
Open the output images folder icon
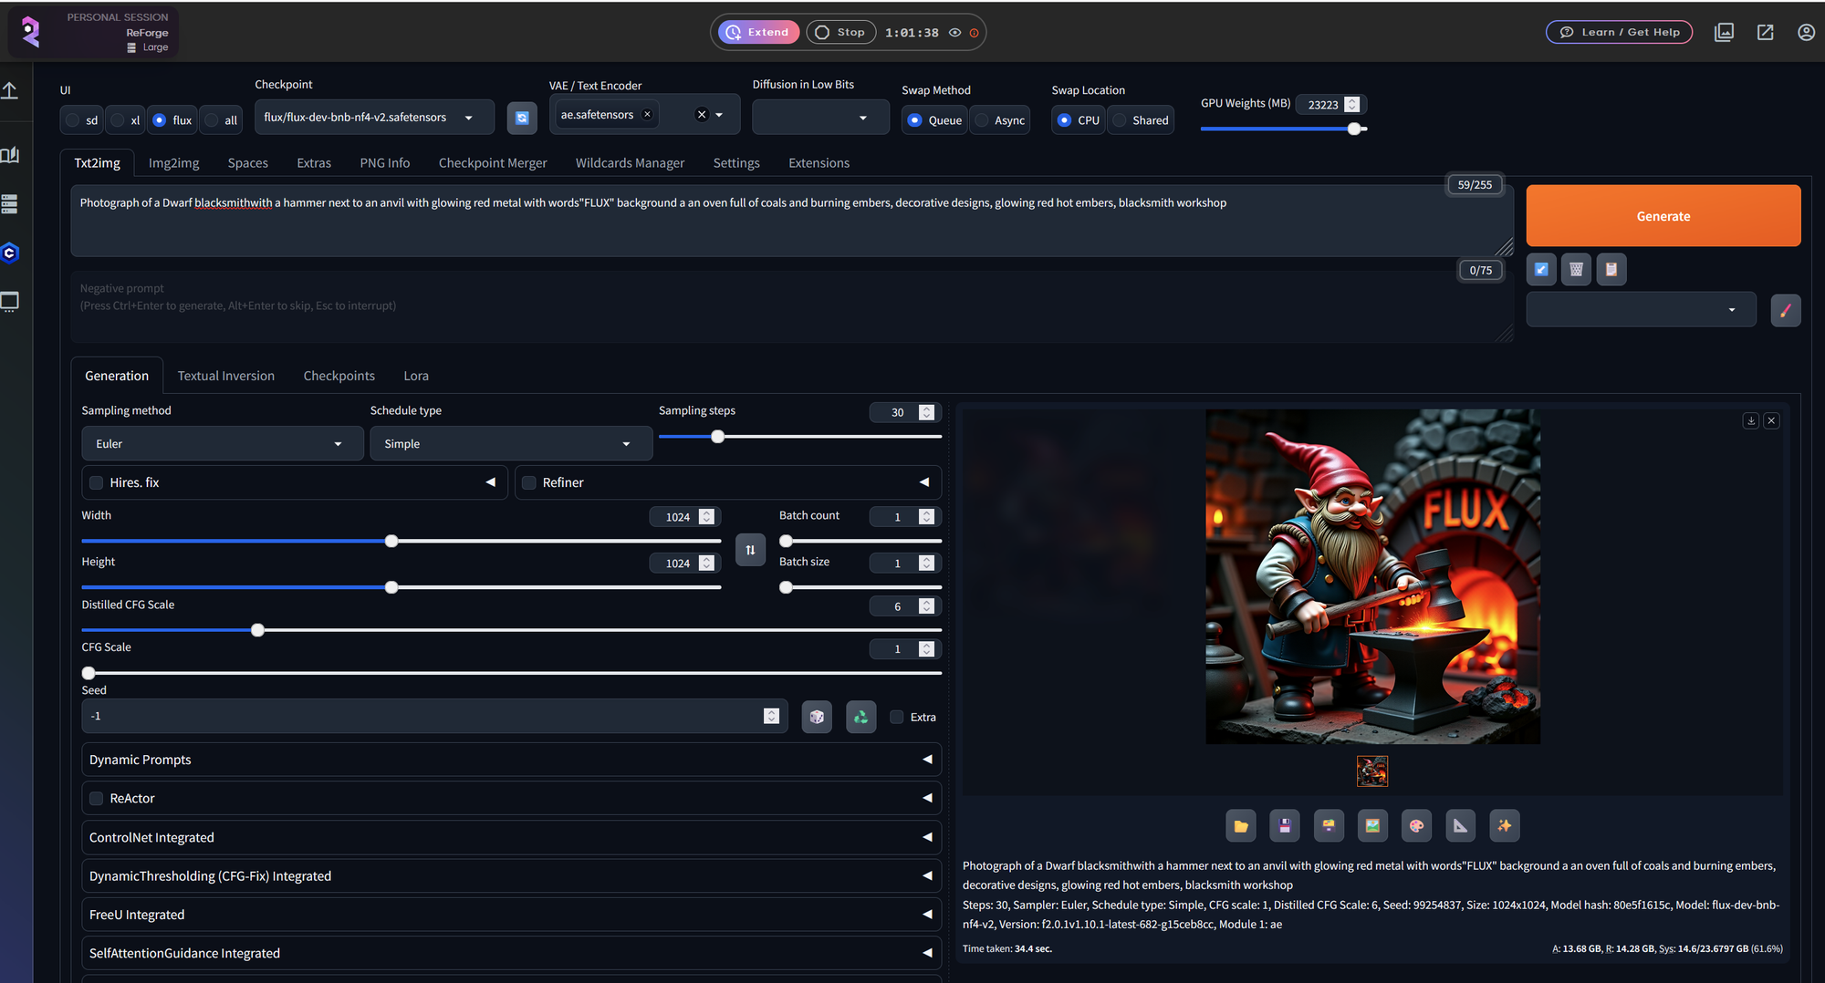[1241, 825]
